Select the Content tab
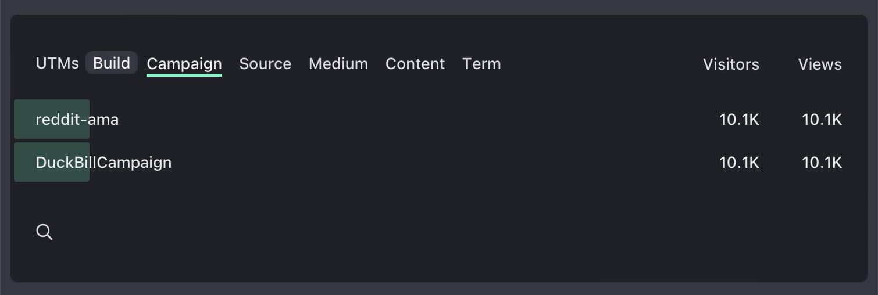The height and width of the screenshot is (295, 878). pyautogui.click(x=415, y=63)
